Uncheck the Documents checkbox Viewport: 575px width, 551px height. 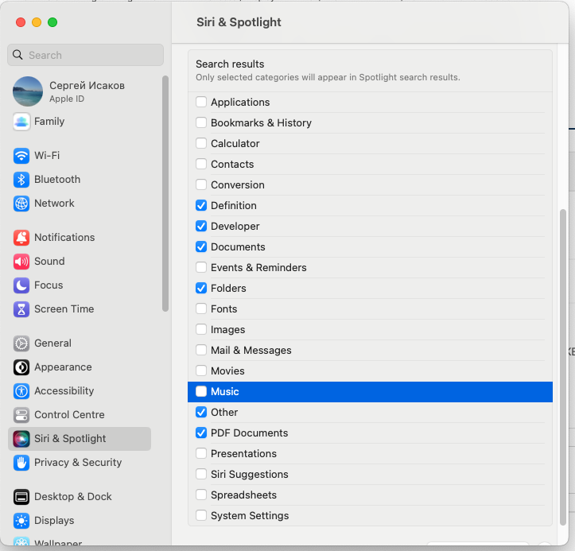(201, 246)
